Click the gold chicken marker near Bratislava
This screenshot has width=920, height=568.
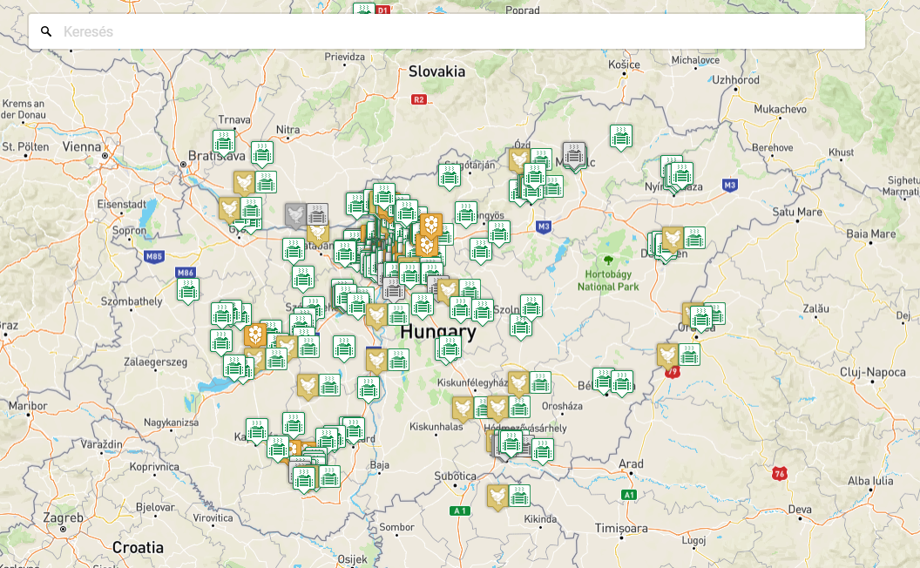[x=244, y=182]
